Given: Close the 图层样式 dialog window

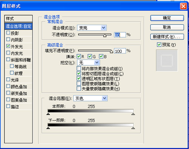Looking at the screenshot, I should tap(183, 6).
